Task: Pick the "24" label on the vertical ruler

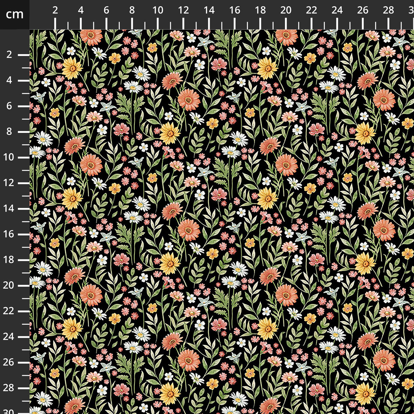Action: (x=9, y=337)
